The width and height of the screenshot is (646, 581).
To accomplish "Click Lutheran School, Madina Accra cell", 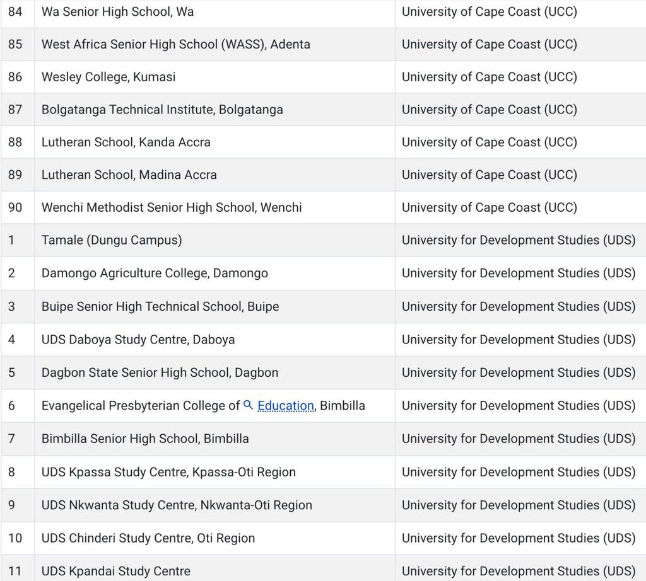I will pos(129,175).
